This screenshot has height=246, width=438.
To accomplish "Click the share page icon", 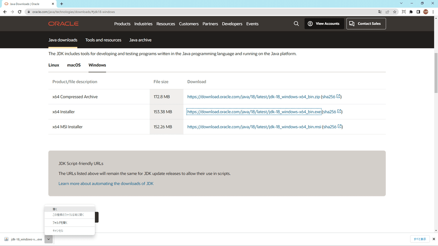I will [x=387, y=12].
